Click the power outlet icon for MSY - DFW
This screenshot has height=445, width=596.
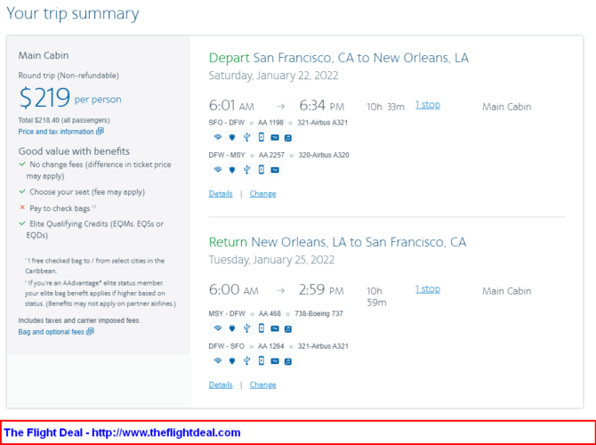pos(232,328)
